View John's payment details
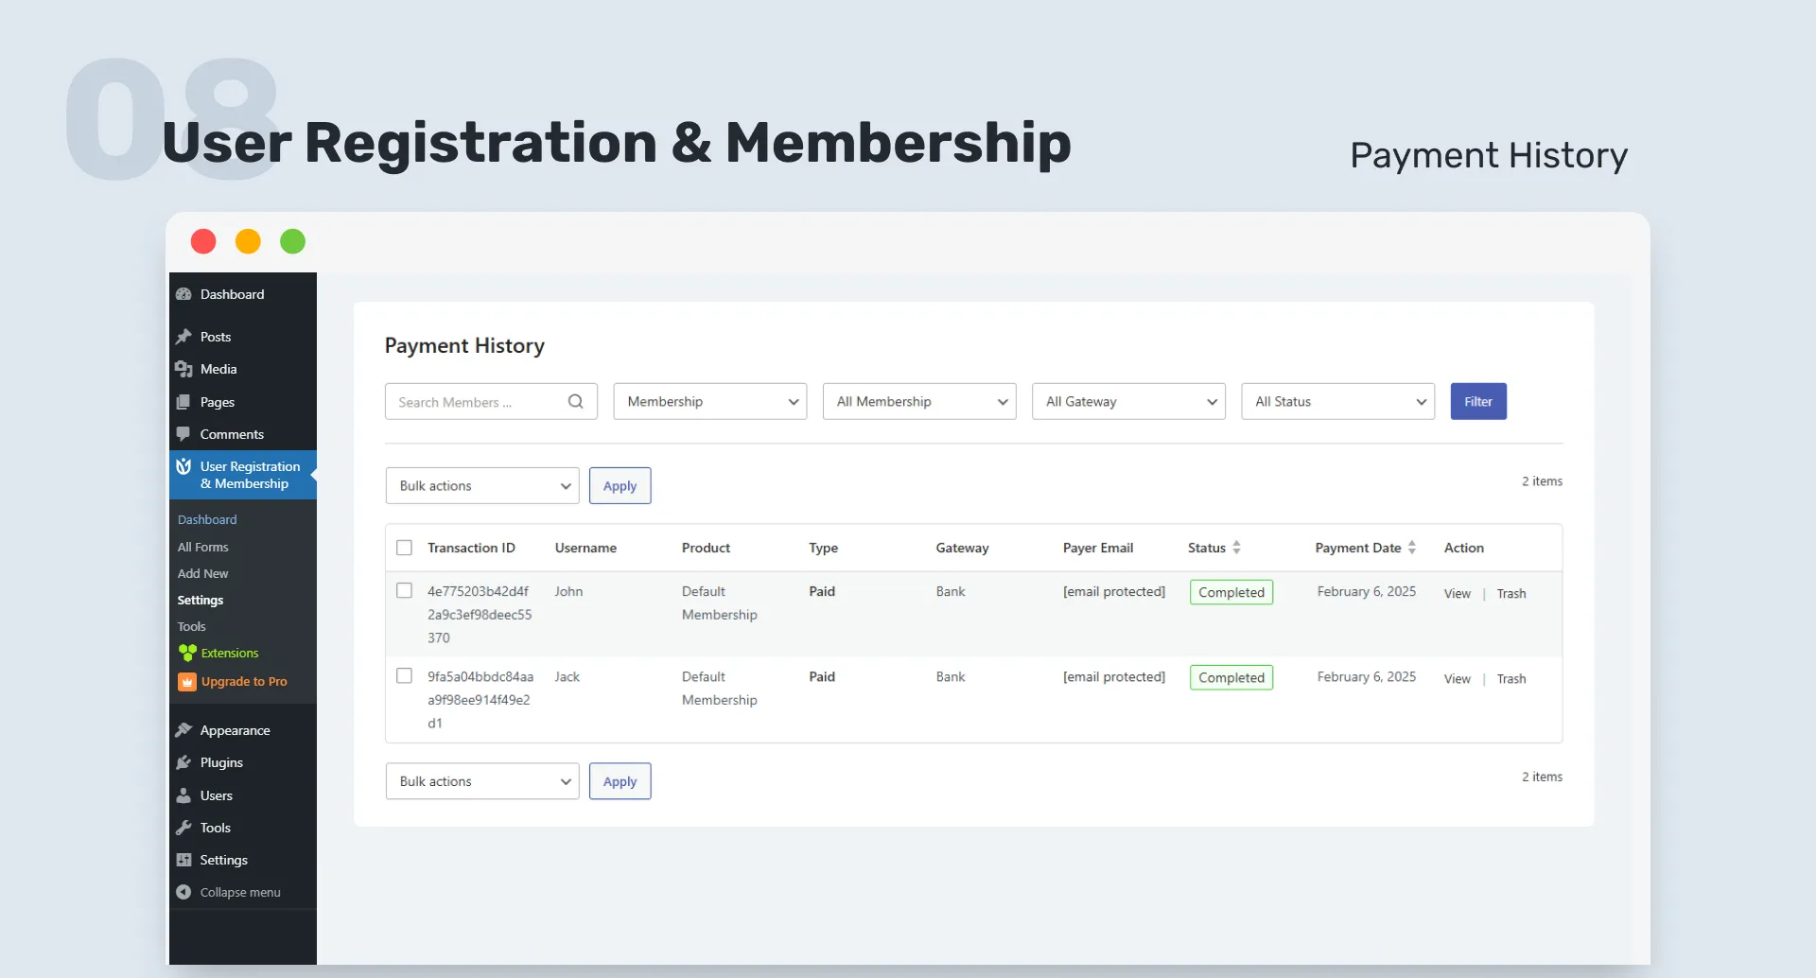This screenshot has width=1816, height=978. click(1458, 594)
